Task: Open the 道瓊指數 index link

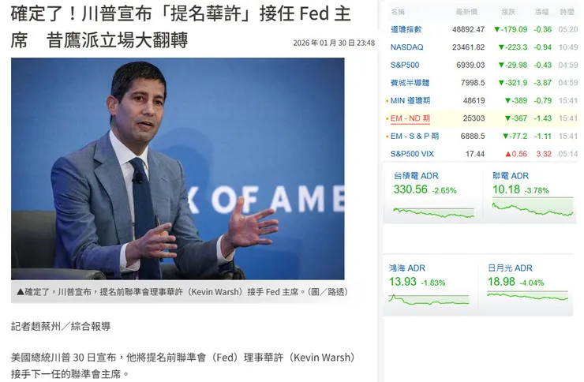Action: (406, 29)
